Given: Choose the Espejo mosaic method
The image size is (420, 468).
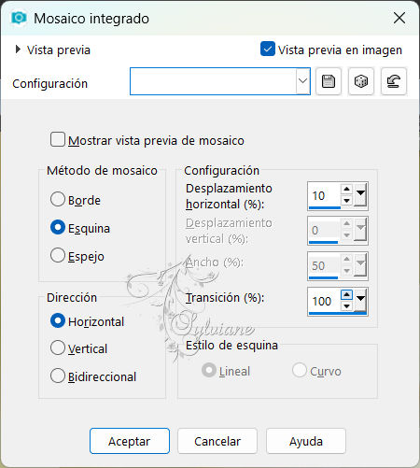Looking at the screenshot, I should 58,255.
